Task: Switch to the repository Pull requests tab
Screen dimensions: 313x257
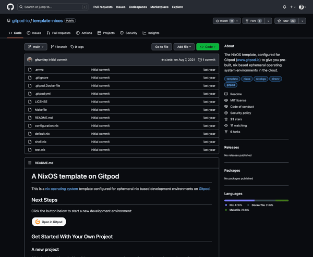Action: [x=58, y=33]
